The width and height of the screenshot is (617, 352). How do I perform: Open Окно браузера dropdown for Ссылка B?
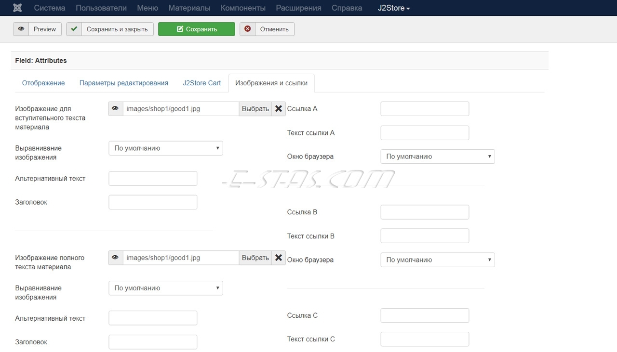438,260
